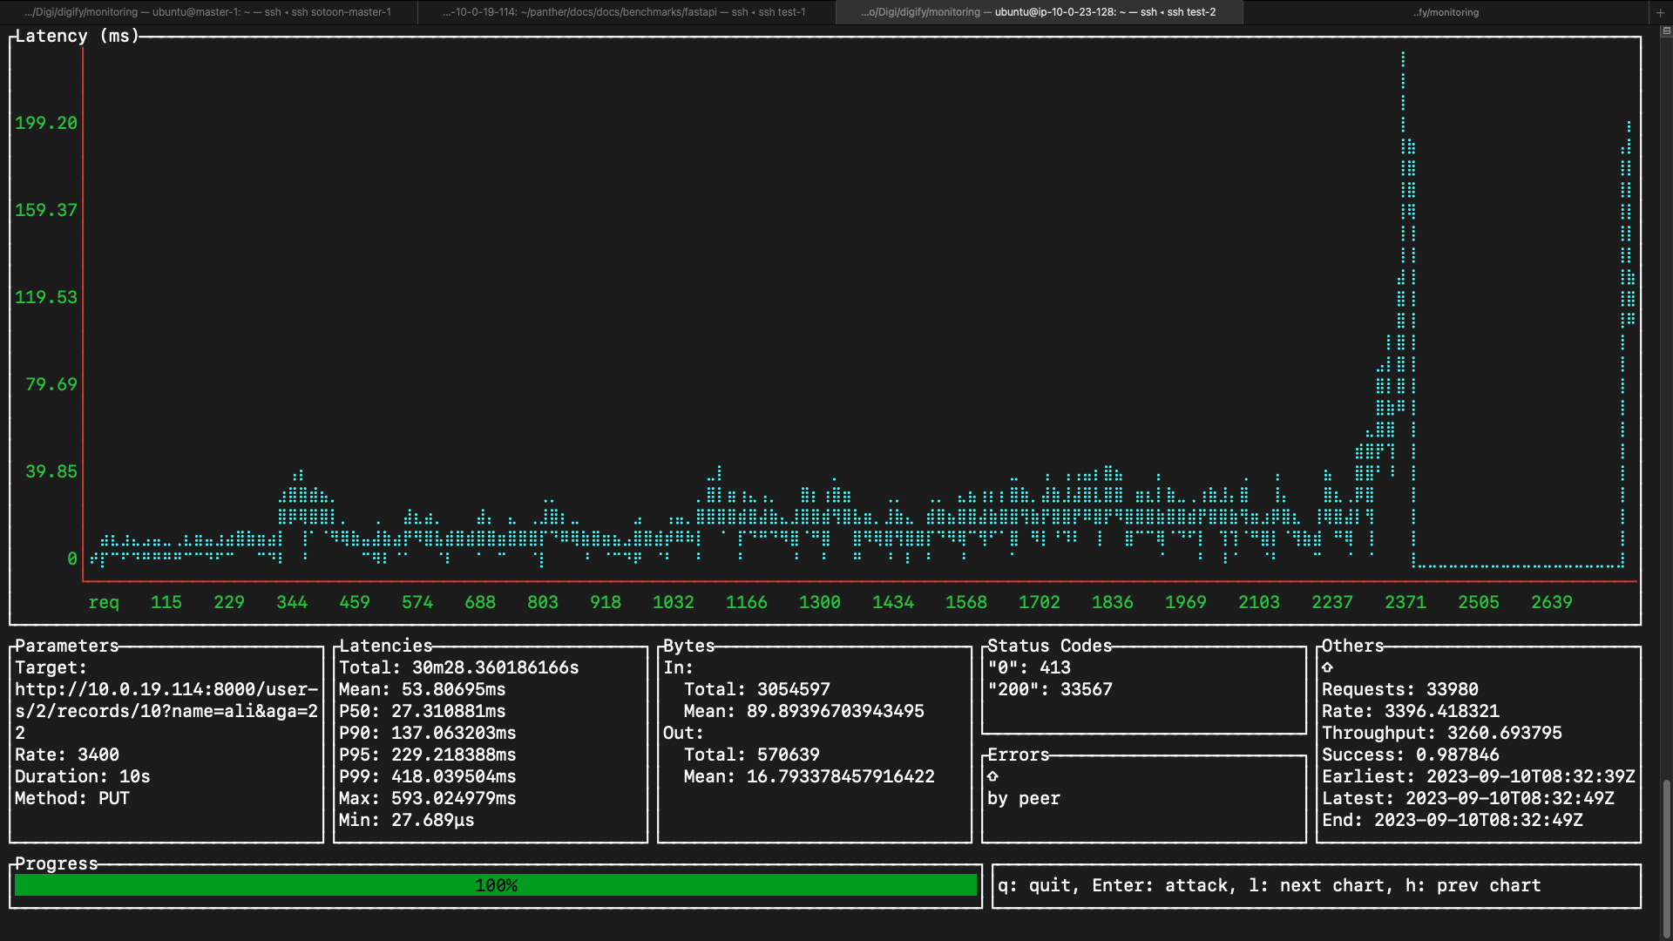Click the 199.20 y-axis latency label
This screenshot has width=1673, height=941.
(x=46, y=123)
